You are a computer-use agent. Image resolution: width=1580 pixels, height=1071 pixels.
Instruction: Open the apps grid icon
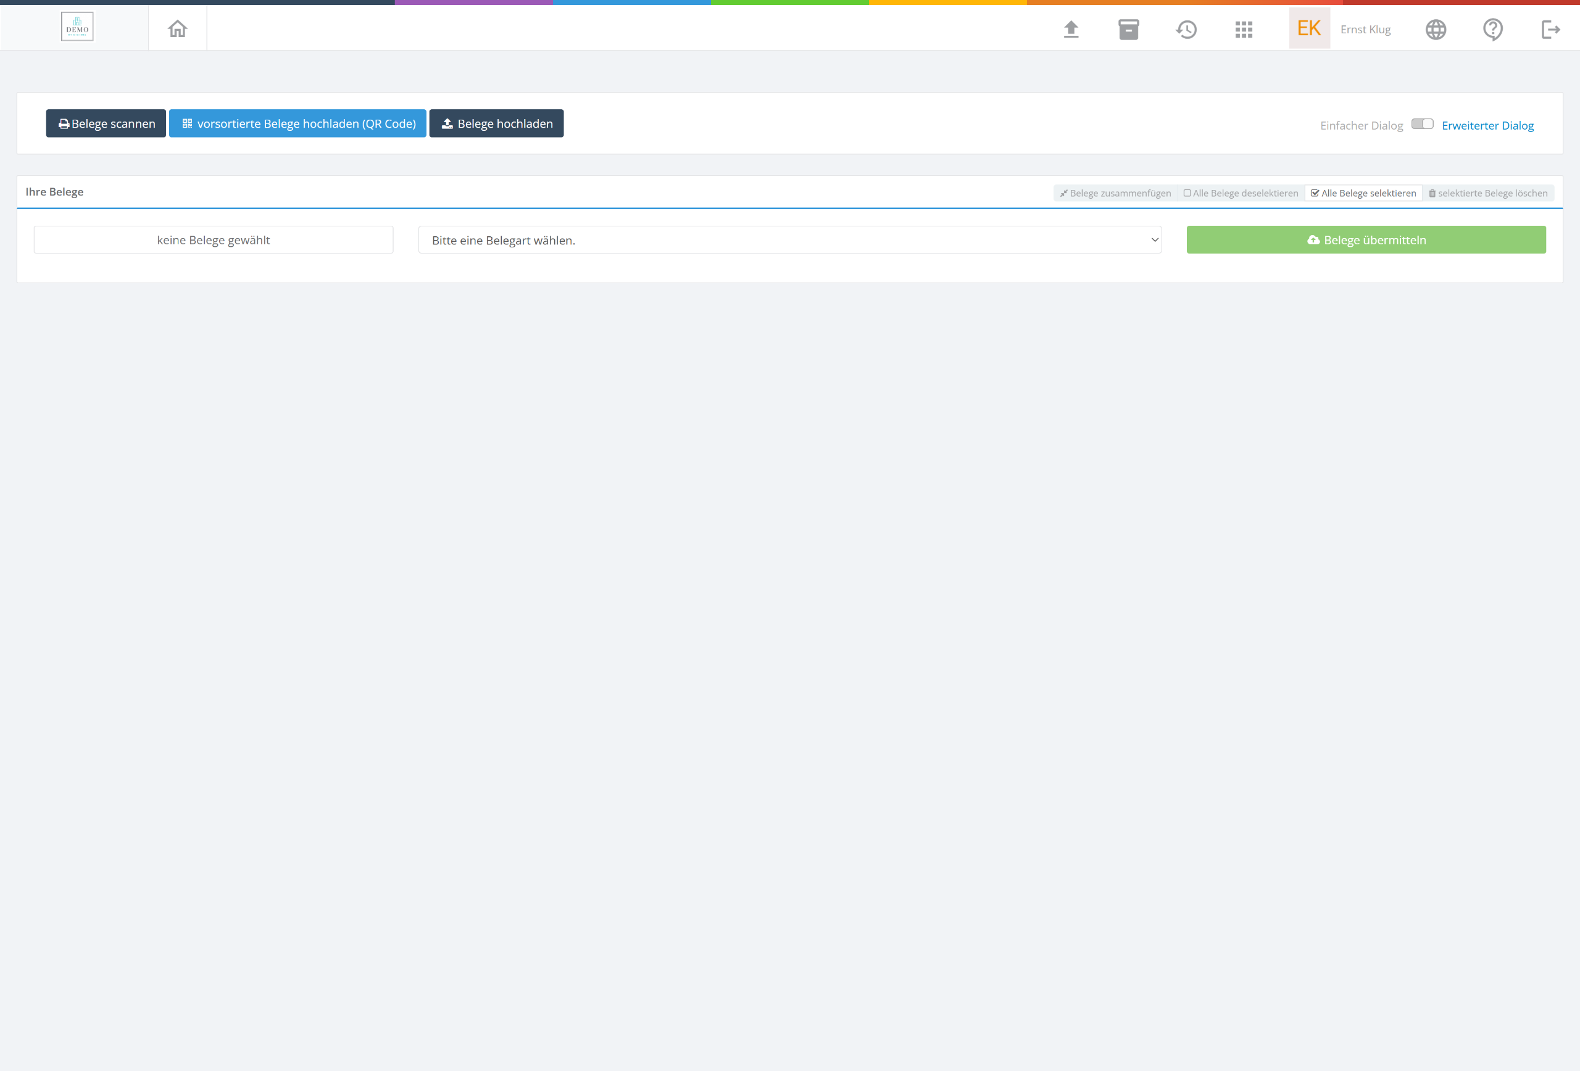tap(1244, 29)
